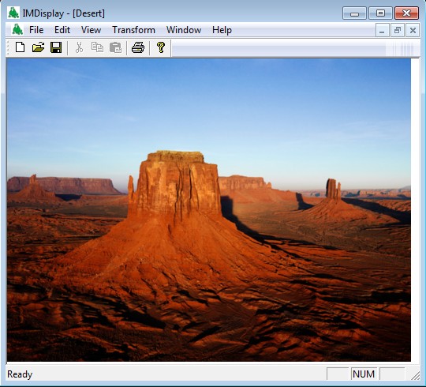
Task: Open the Help menu
Action: (x=222, y=30)
